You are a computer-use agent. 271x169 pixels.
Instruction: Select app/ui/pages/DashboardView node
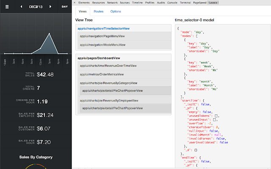(x=99, y=58)
